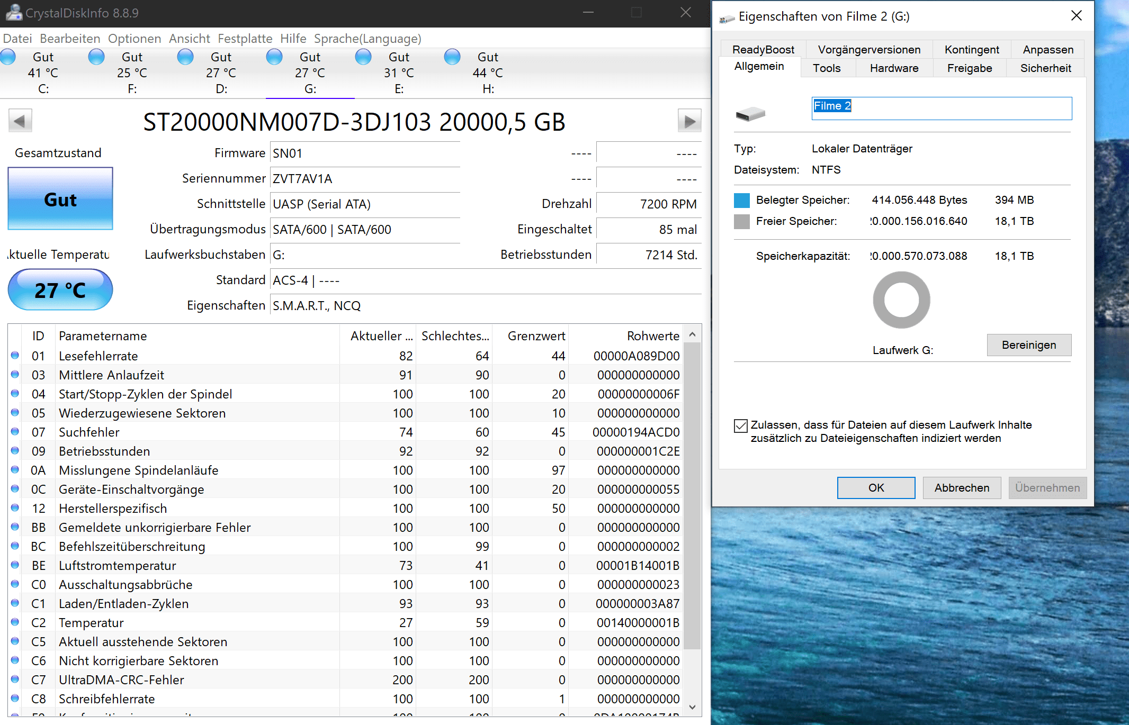Open the Festplatte menu
The height and width of the screenshot is (725, 1129).
pos(245,39)
